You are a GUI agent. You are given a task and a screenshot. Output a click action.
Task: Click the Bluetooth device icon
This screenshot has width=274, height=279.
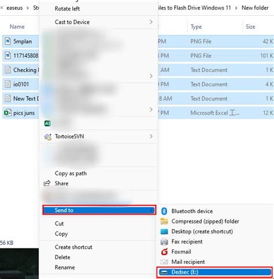164,211
